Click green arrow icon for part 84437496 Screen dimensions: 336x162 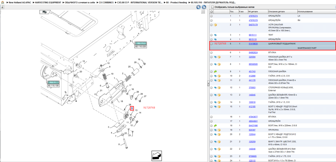[215, 125]
